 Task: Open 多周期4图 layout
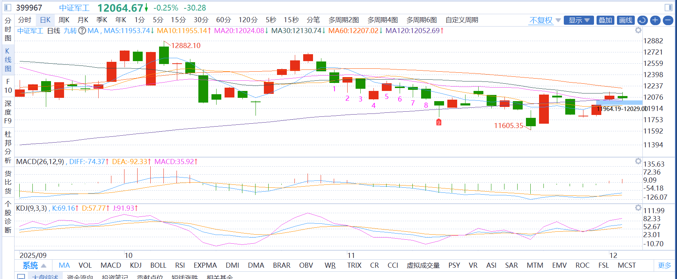(x=383, y=20)
